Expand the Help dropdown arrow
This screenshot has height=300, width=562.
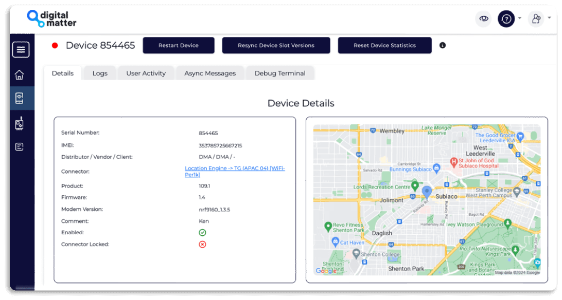coord(520,18)
